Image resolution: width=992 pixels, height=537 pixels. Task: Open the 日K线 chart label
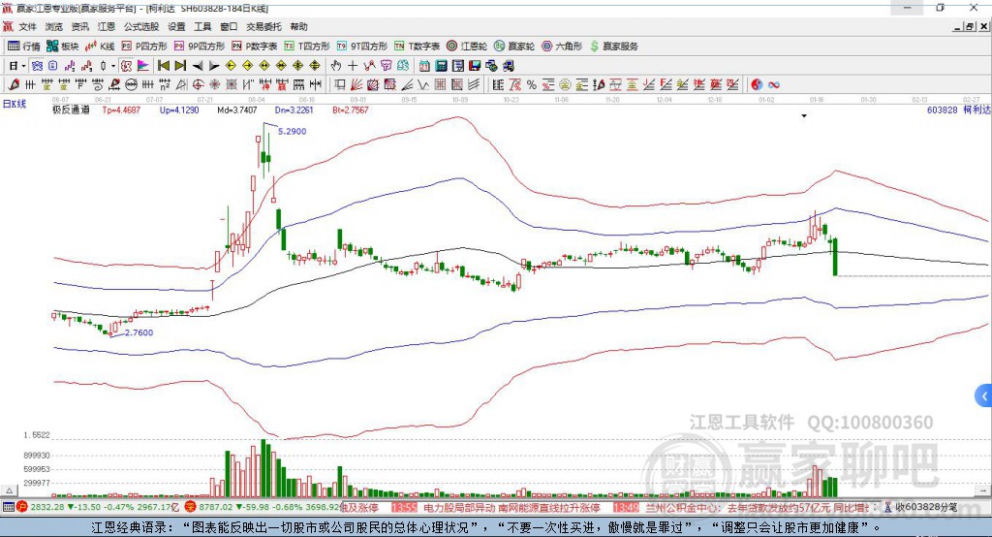tap(15, 104)
